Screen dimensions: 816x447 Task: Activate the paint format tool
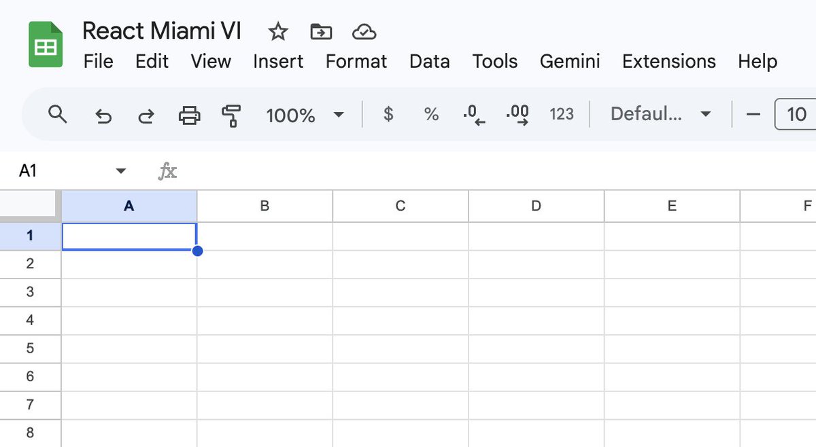232,115
